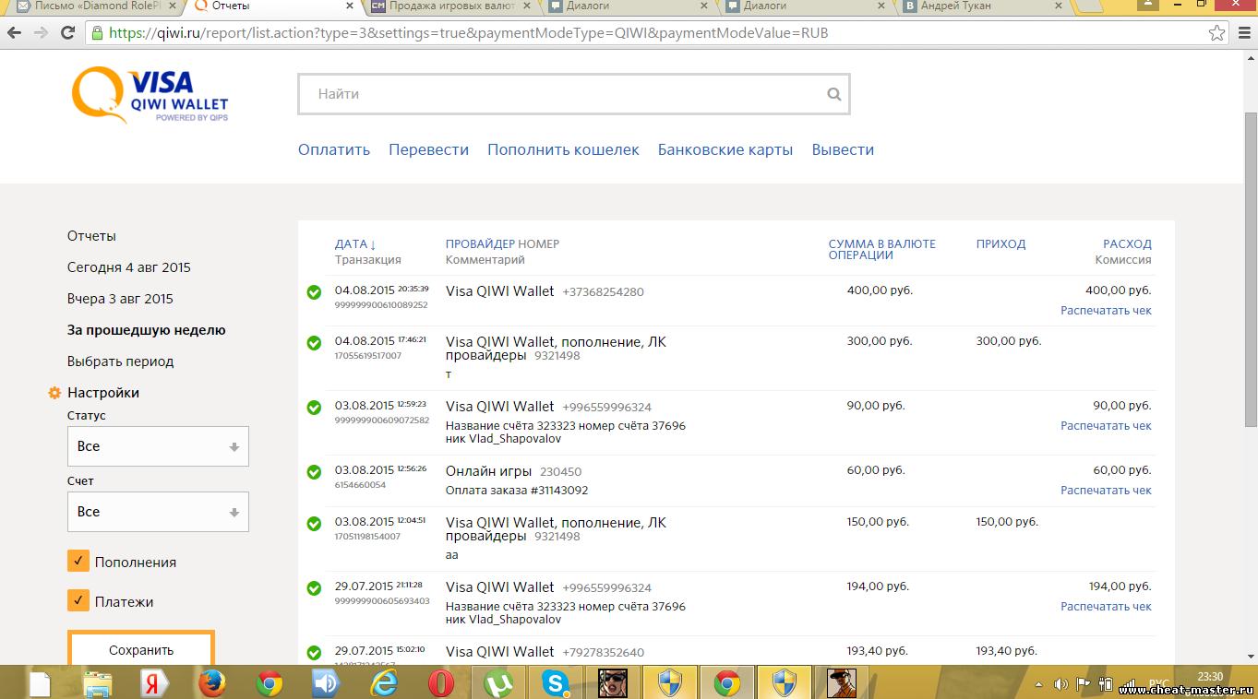Uncheck the Пополнения checkbox
1258x699 pixels.
[x=78, y=562]
